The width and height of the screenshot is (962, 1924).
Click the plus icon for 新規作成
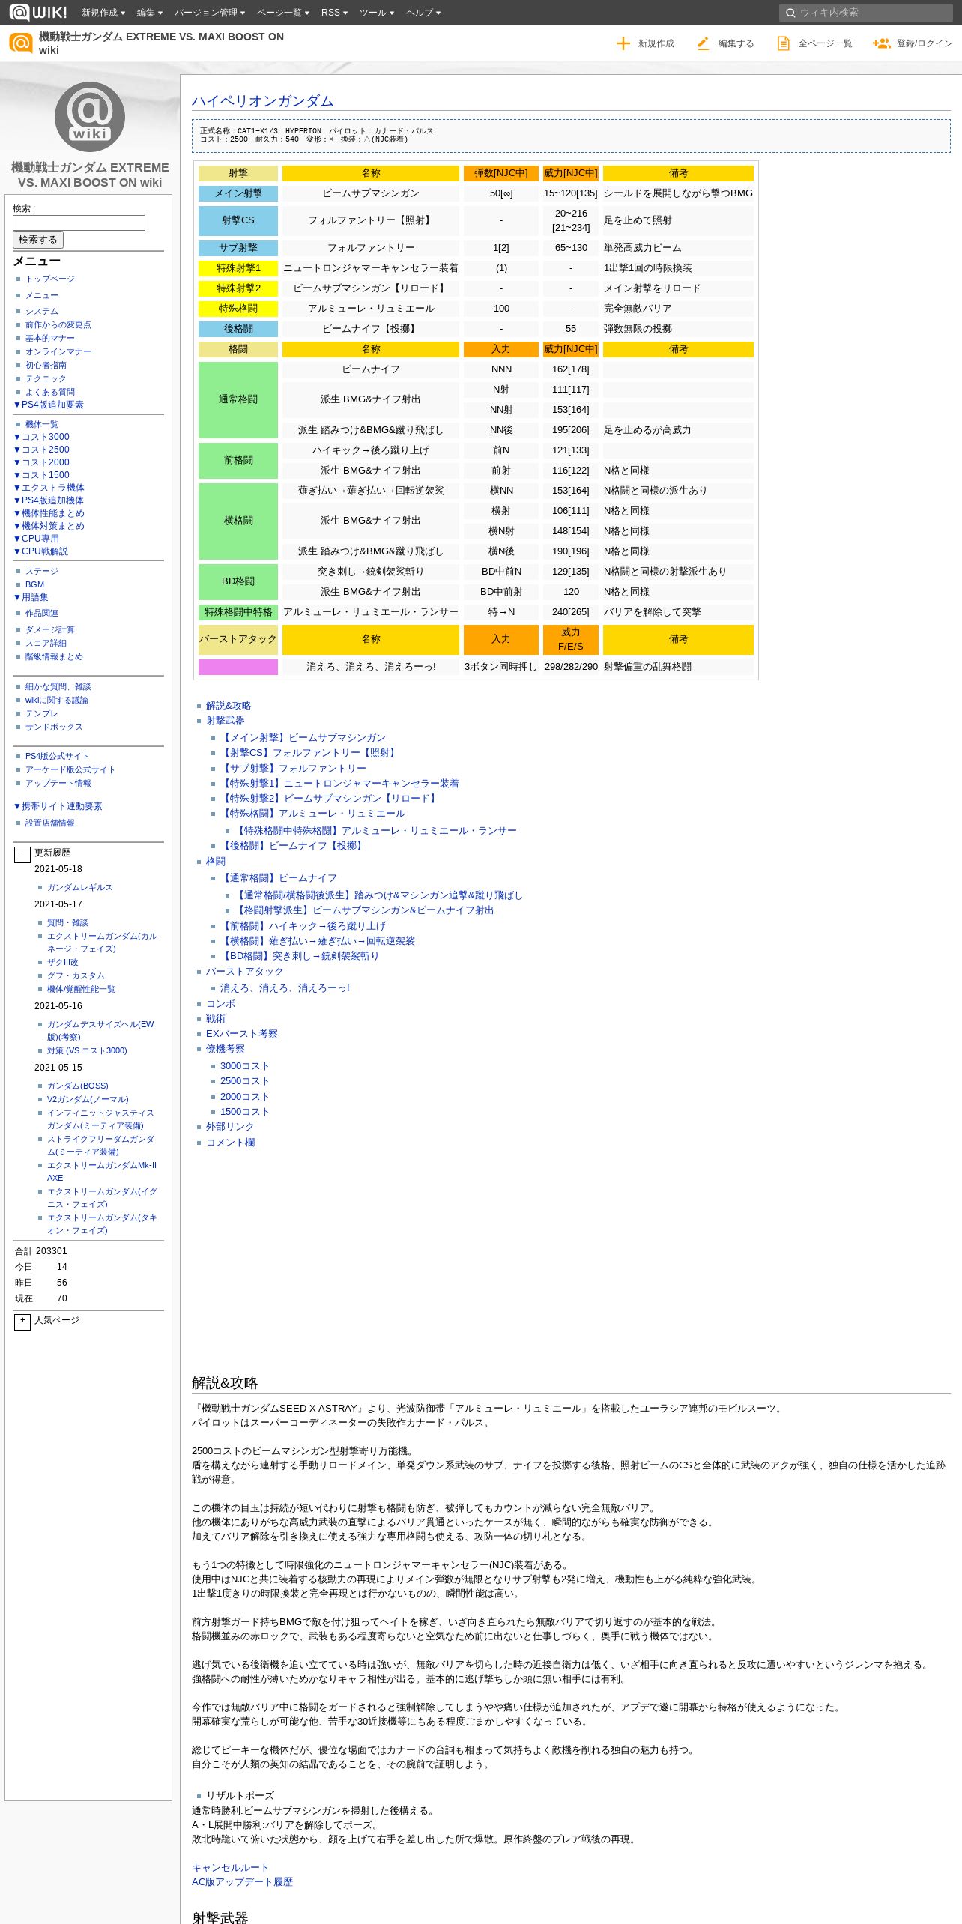point(623,43)
